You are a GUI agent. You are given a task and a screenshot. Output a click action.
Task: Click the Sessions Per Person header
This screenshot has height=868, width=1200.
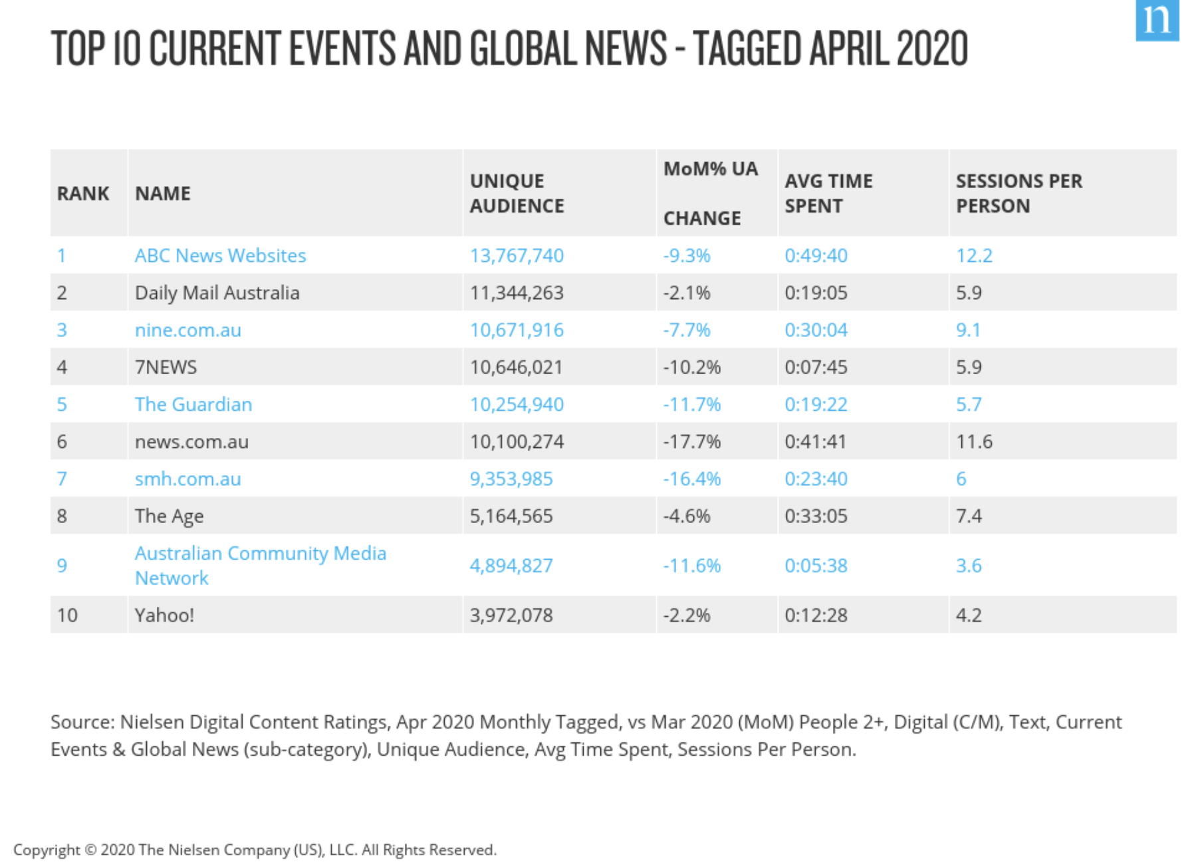[x=1019, y=193]
